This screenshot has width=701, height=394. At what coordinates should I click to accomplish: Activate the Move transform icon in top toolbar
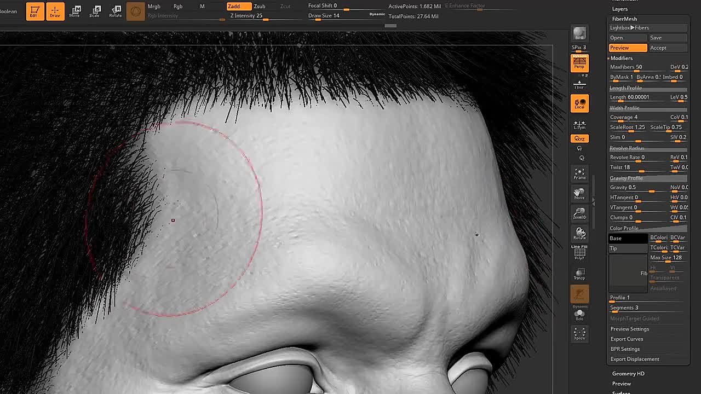(x=75, y=11)
